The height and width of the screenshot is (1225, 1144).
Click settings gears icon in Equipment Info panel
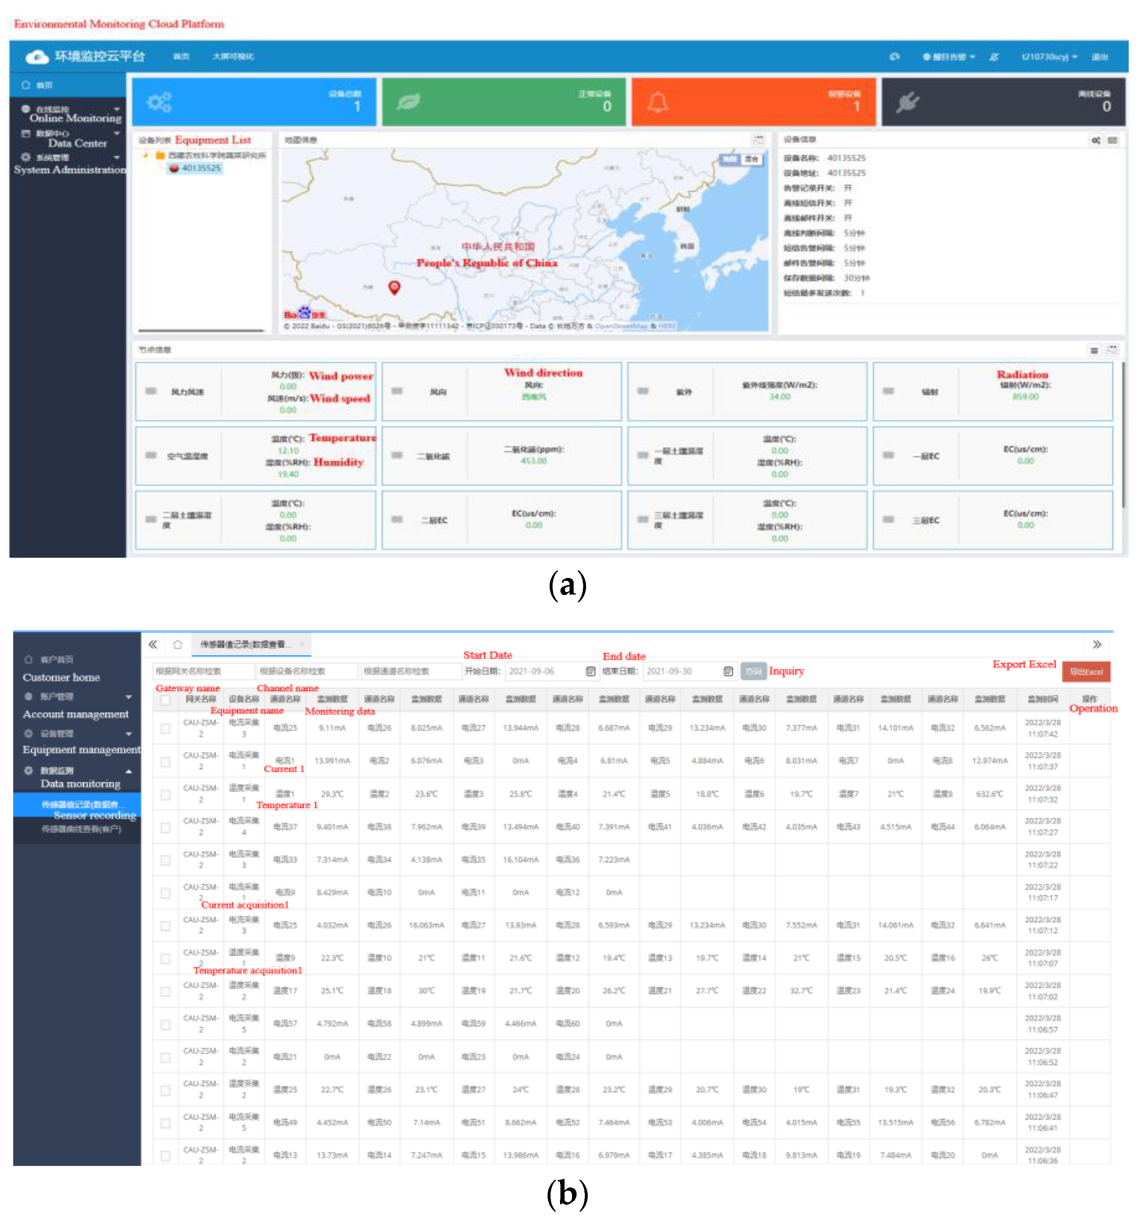coord(1095,140)
